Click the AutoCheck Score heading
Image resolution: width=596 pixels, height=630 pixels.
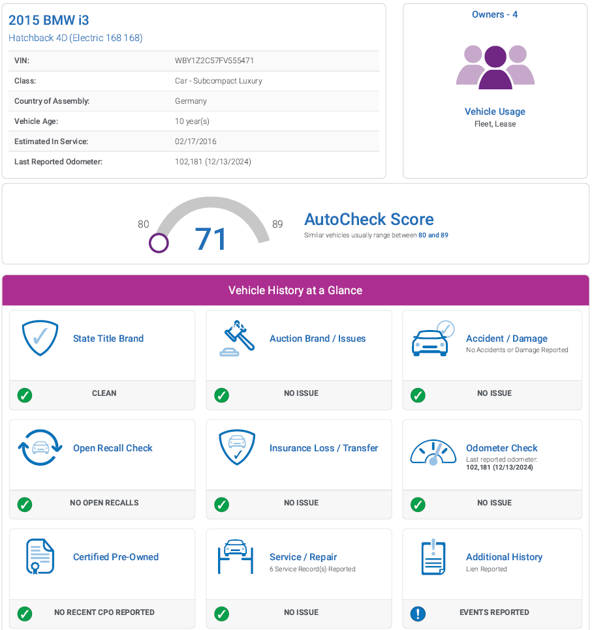tap(369, 219)
